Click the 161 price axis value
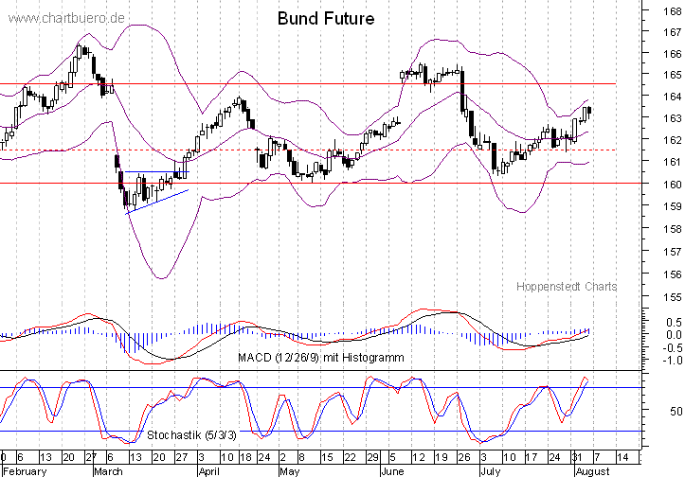685x477 pixels. click(672, 163)
